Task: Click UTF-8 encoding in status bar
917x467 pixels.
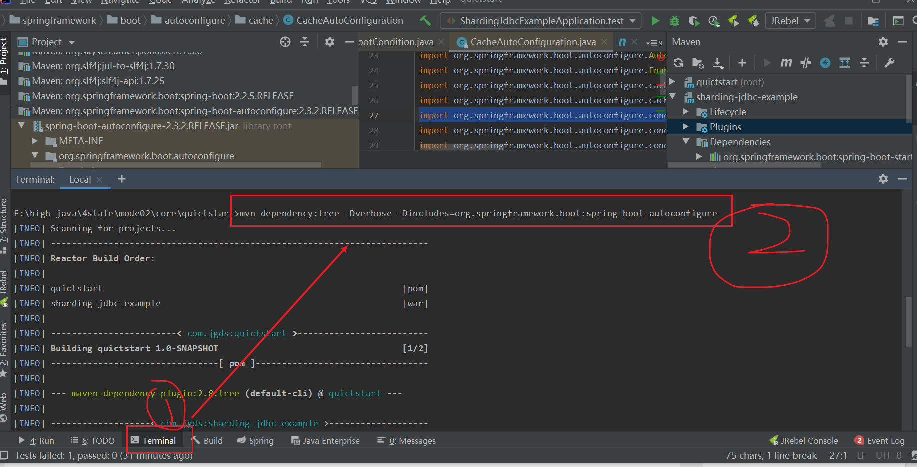Action: pyautogui.click(x=888, y=455)
